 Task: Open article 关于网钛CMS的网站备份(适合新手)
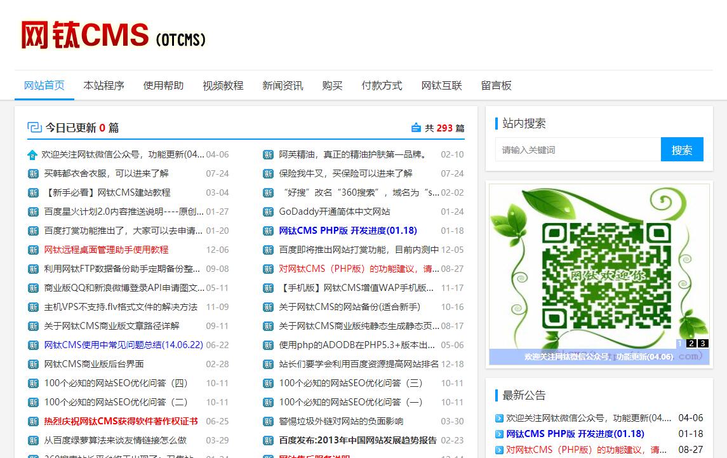350,307
